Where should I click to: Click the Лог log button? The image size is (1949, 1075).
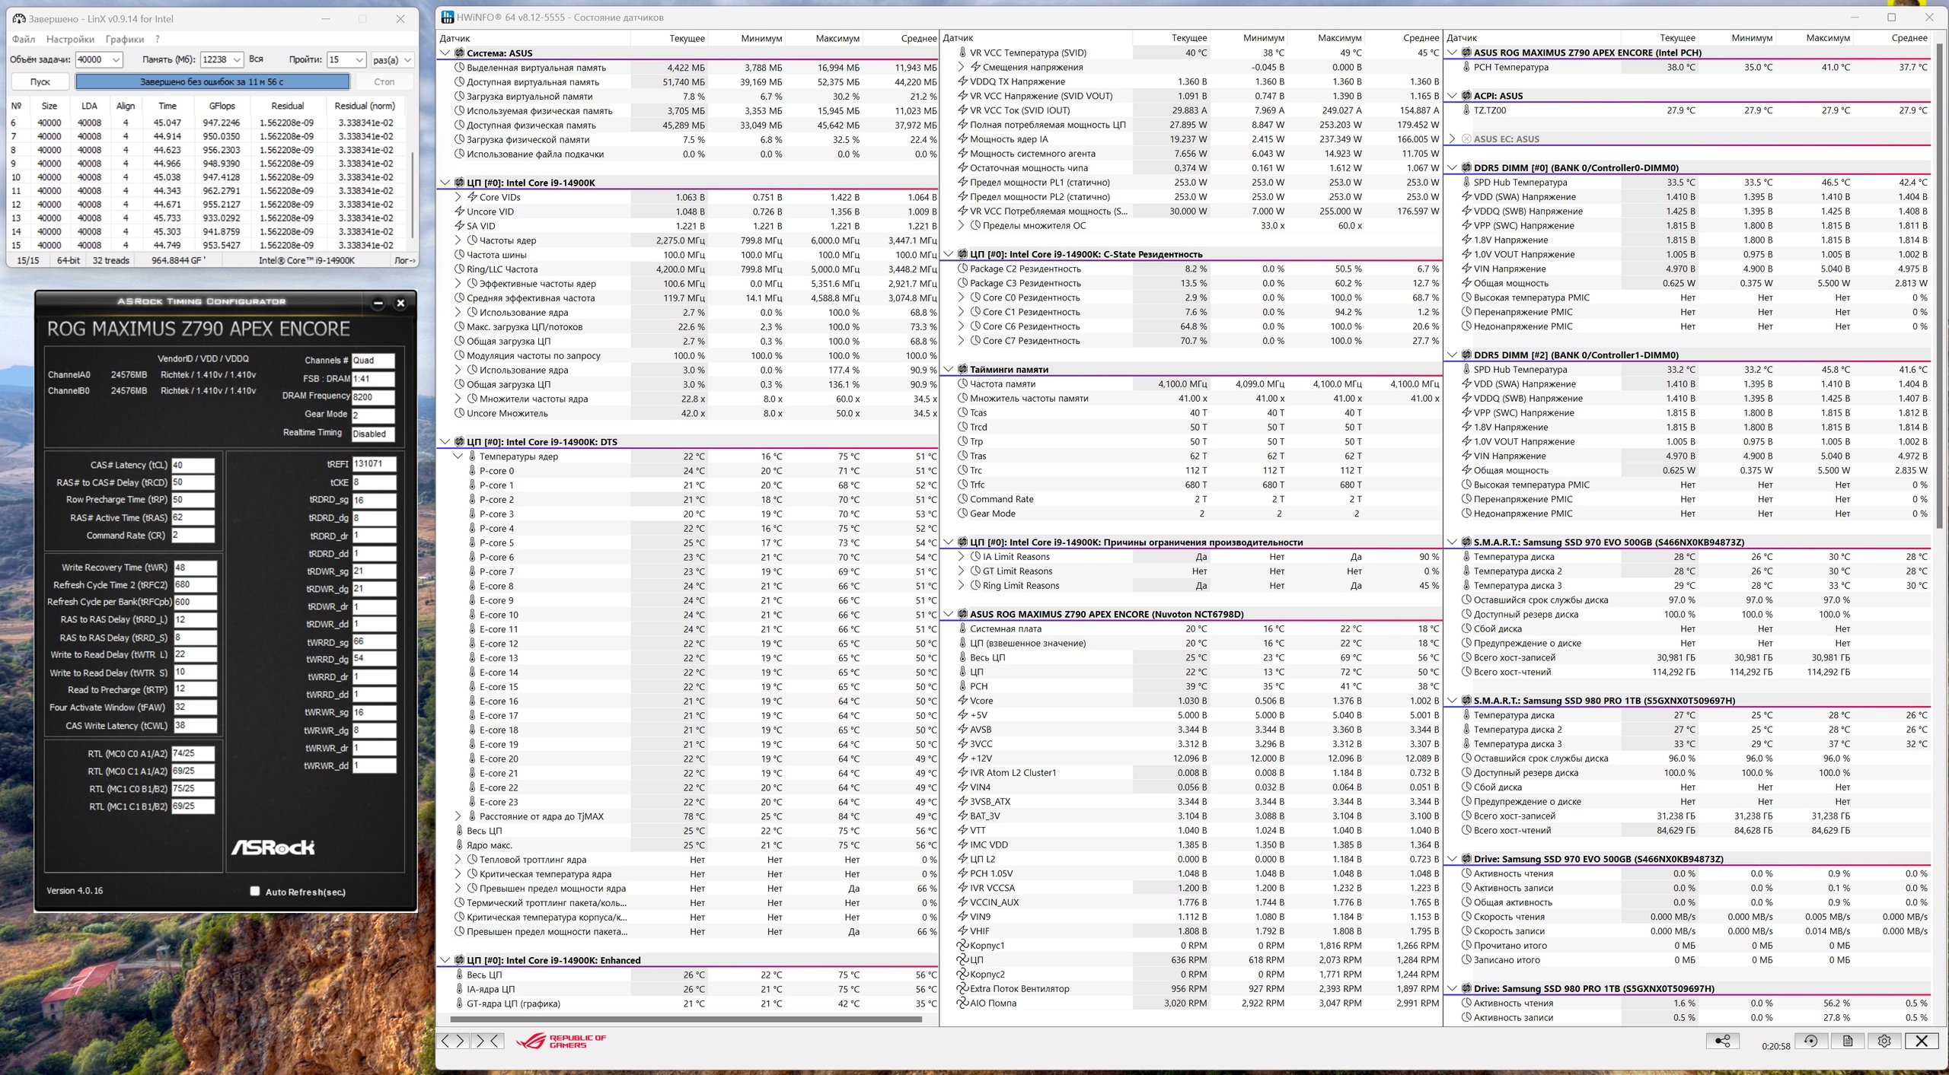(x=404, y=260)
